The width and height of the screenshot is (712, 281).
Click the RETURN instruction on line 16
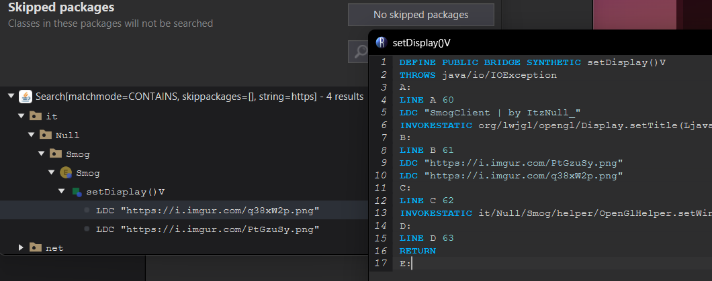click(417, 251)
